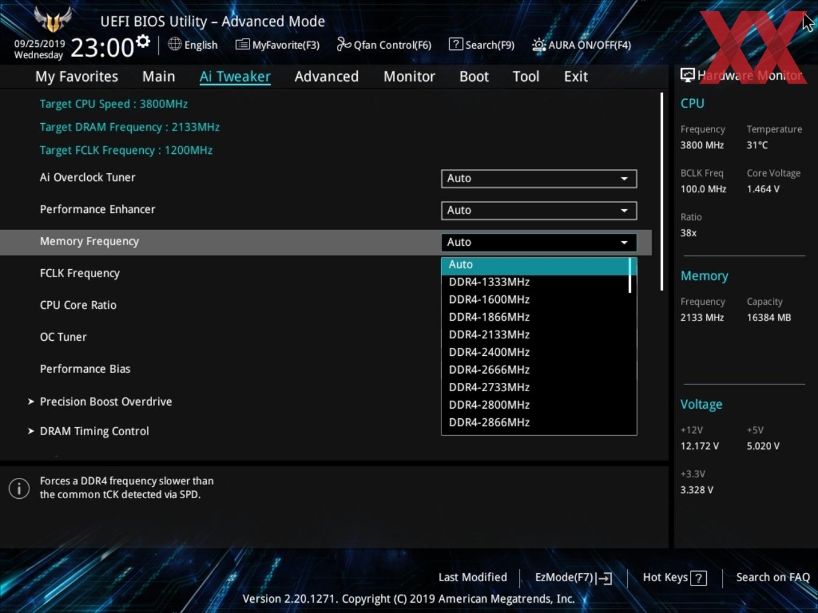Open the Advanced tab
818x613 pixels.
327,76
